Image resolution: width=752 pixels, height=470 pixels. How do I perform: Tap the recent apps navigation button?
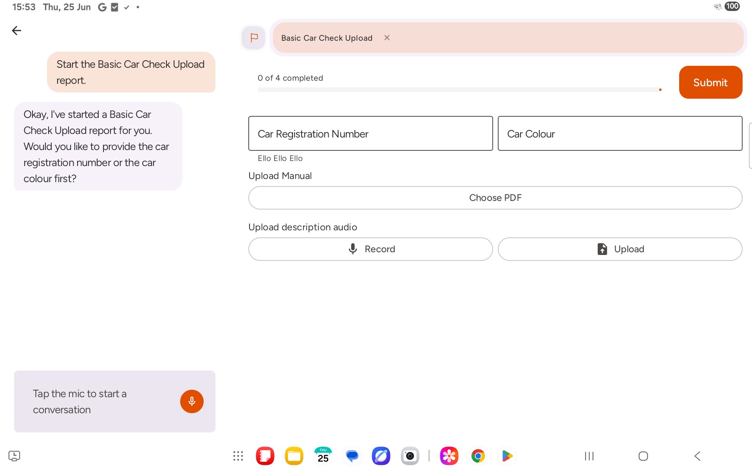pyautogui.click(x=589, y=456)
